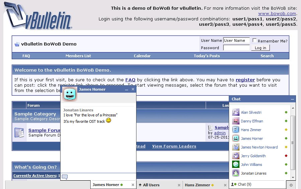Click the Password input field
Screen dimensions: 301x189
click(236, 48)
